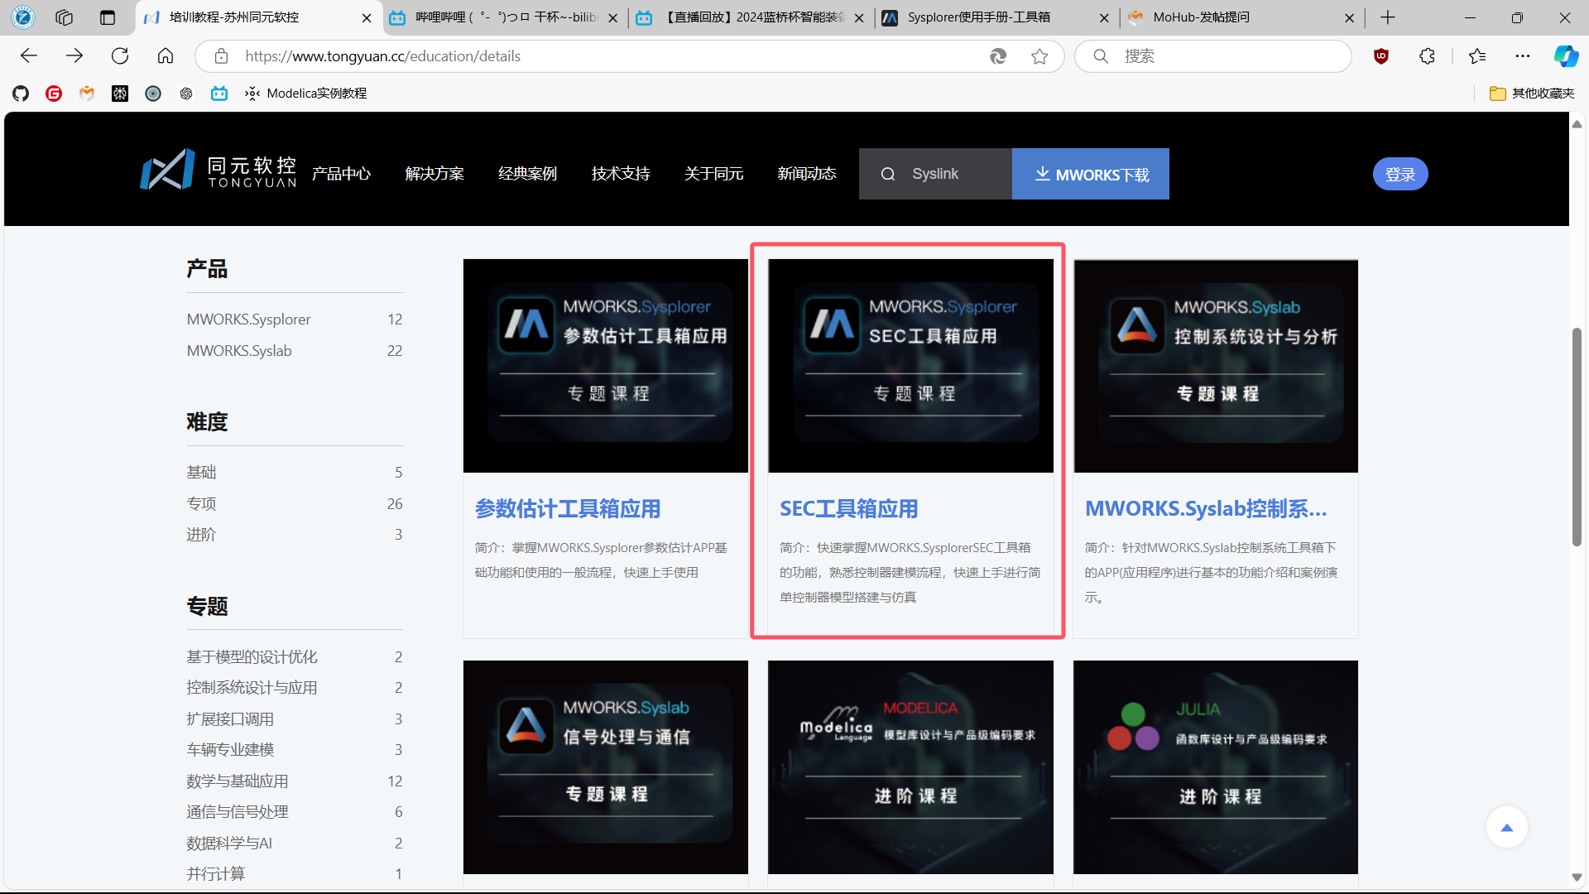1589x894 pixels.
Task: Filter by MWORKS.Sysplorer product
Action: click(294, 320)
